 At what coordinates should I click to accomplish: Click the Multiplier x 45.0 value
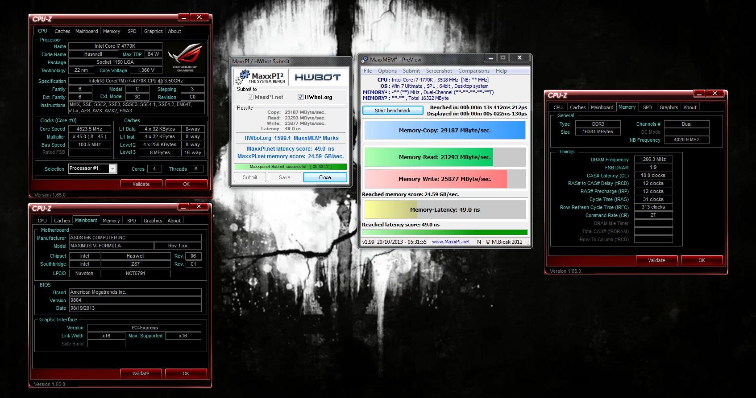90,137
